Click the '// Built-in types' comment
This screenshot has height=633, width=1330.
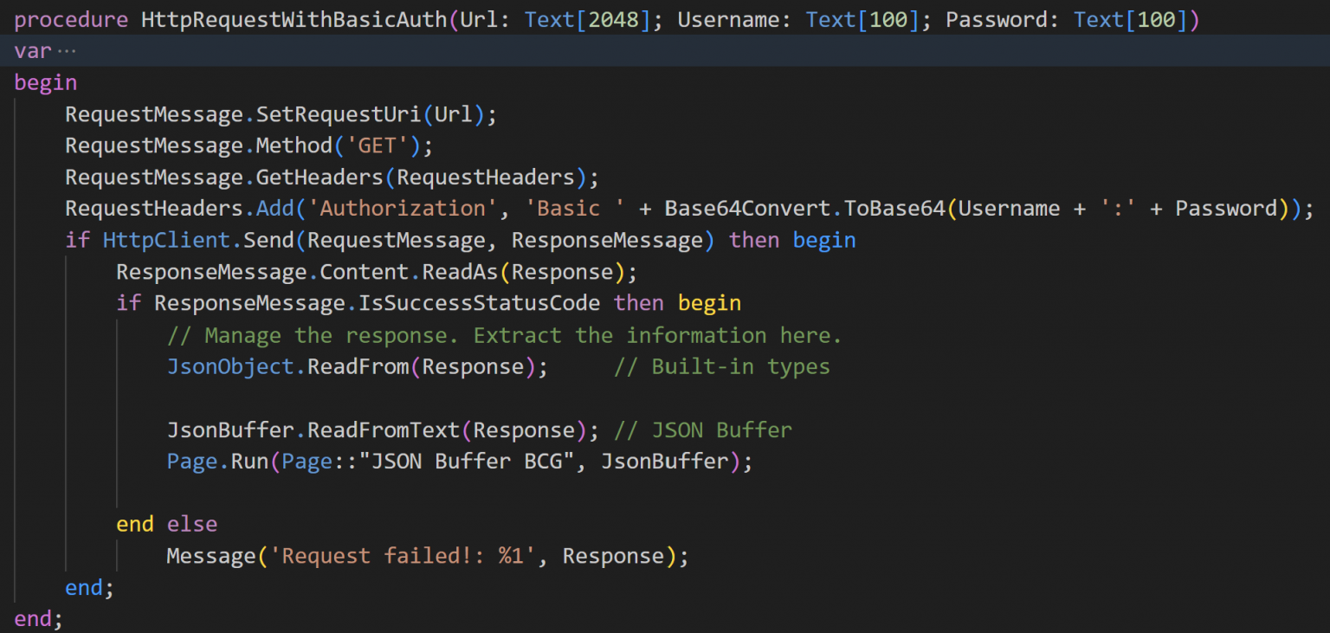point(721,366)
